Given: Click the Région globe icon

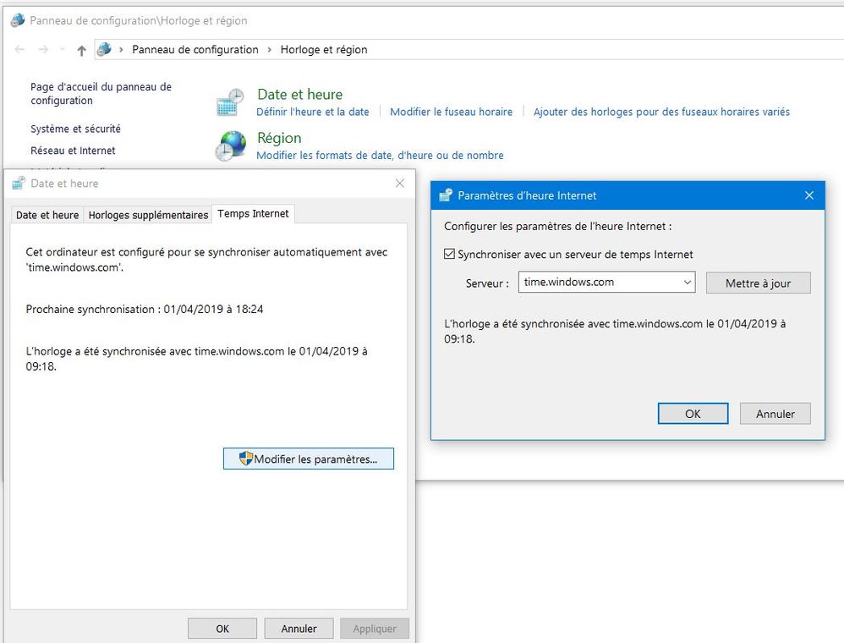Looking at the screenshot, I should pos(230,146).
